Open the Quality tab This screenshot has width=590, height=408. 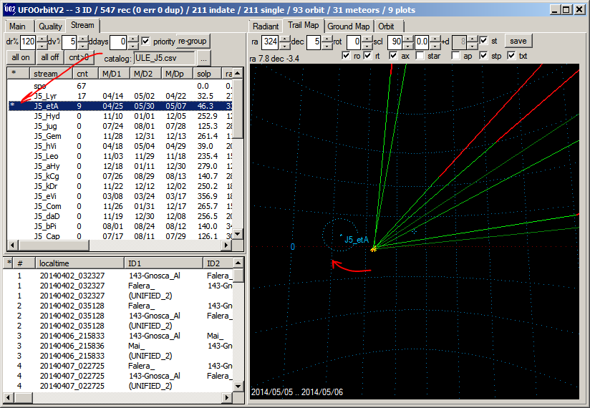(x=50, y=26)
